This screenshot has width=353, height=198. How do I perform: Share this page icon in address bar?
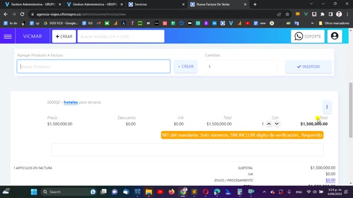(279, 14)
